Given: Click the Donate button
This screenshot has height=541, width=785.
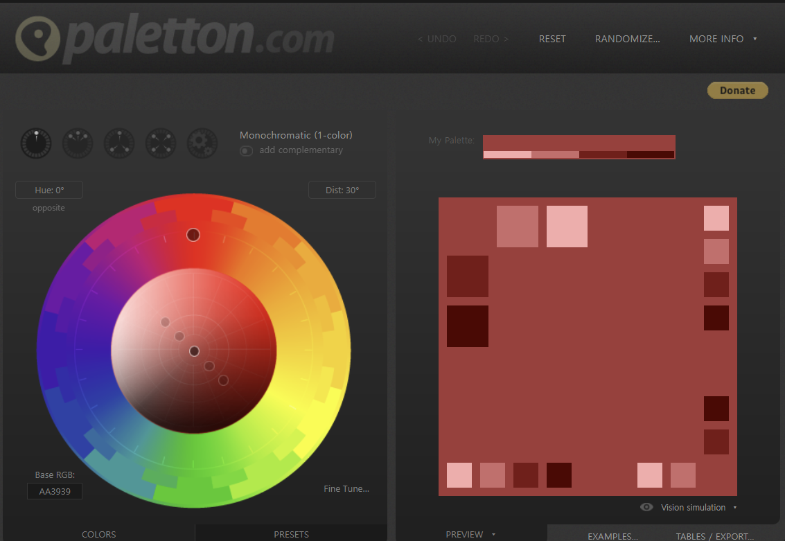Looking at the screenshot, I should pos(737,90).
